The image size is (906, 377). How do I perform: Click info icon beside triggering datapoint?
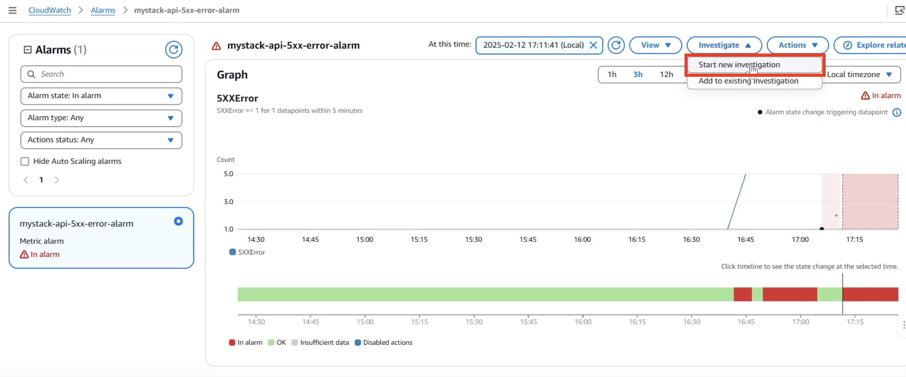897,112
